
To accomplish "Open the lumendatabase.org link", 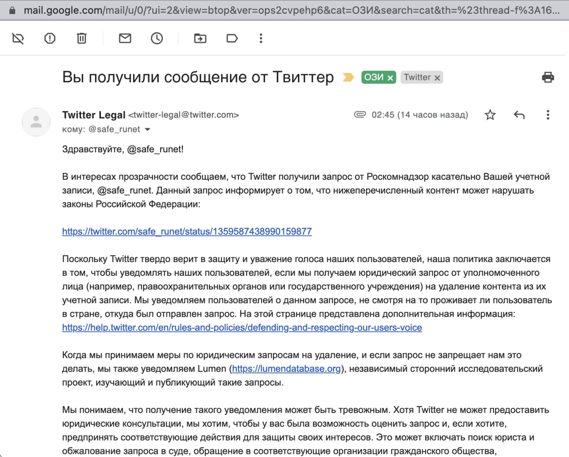I will (286, 369).
